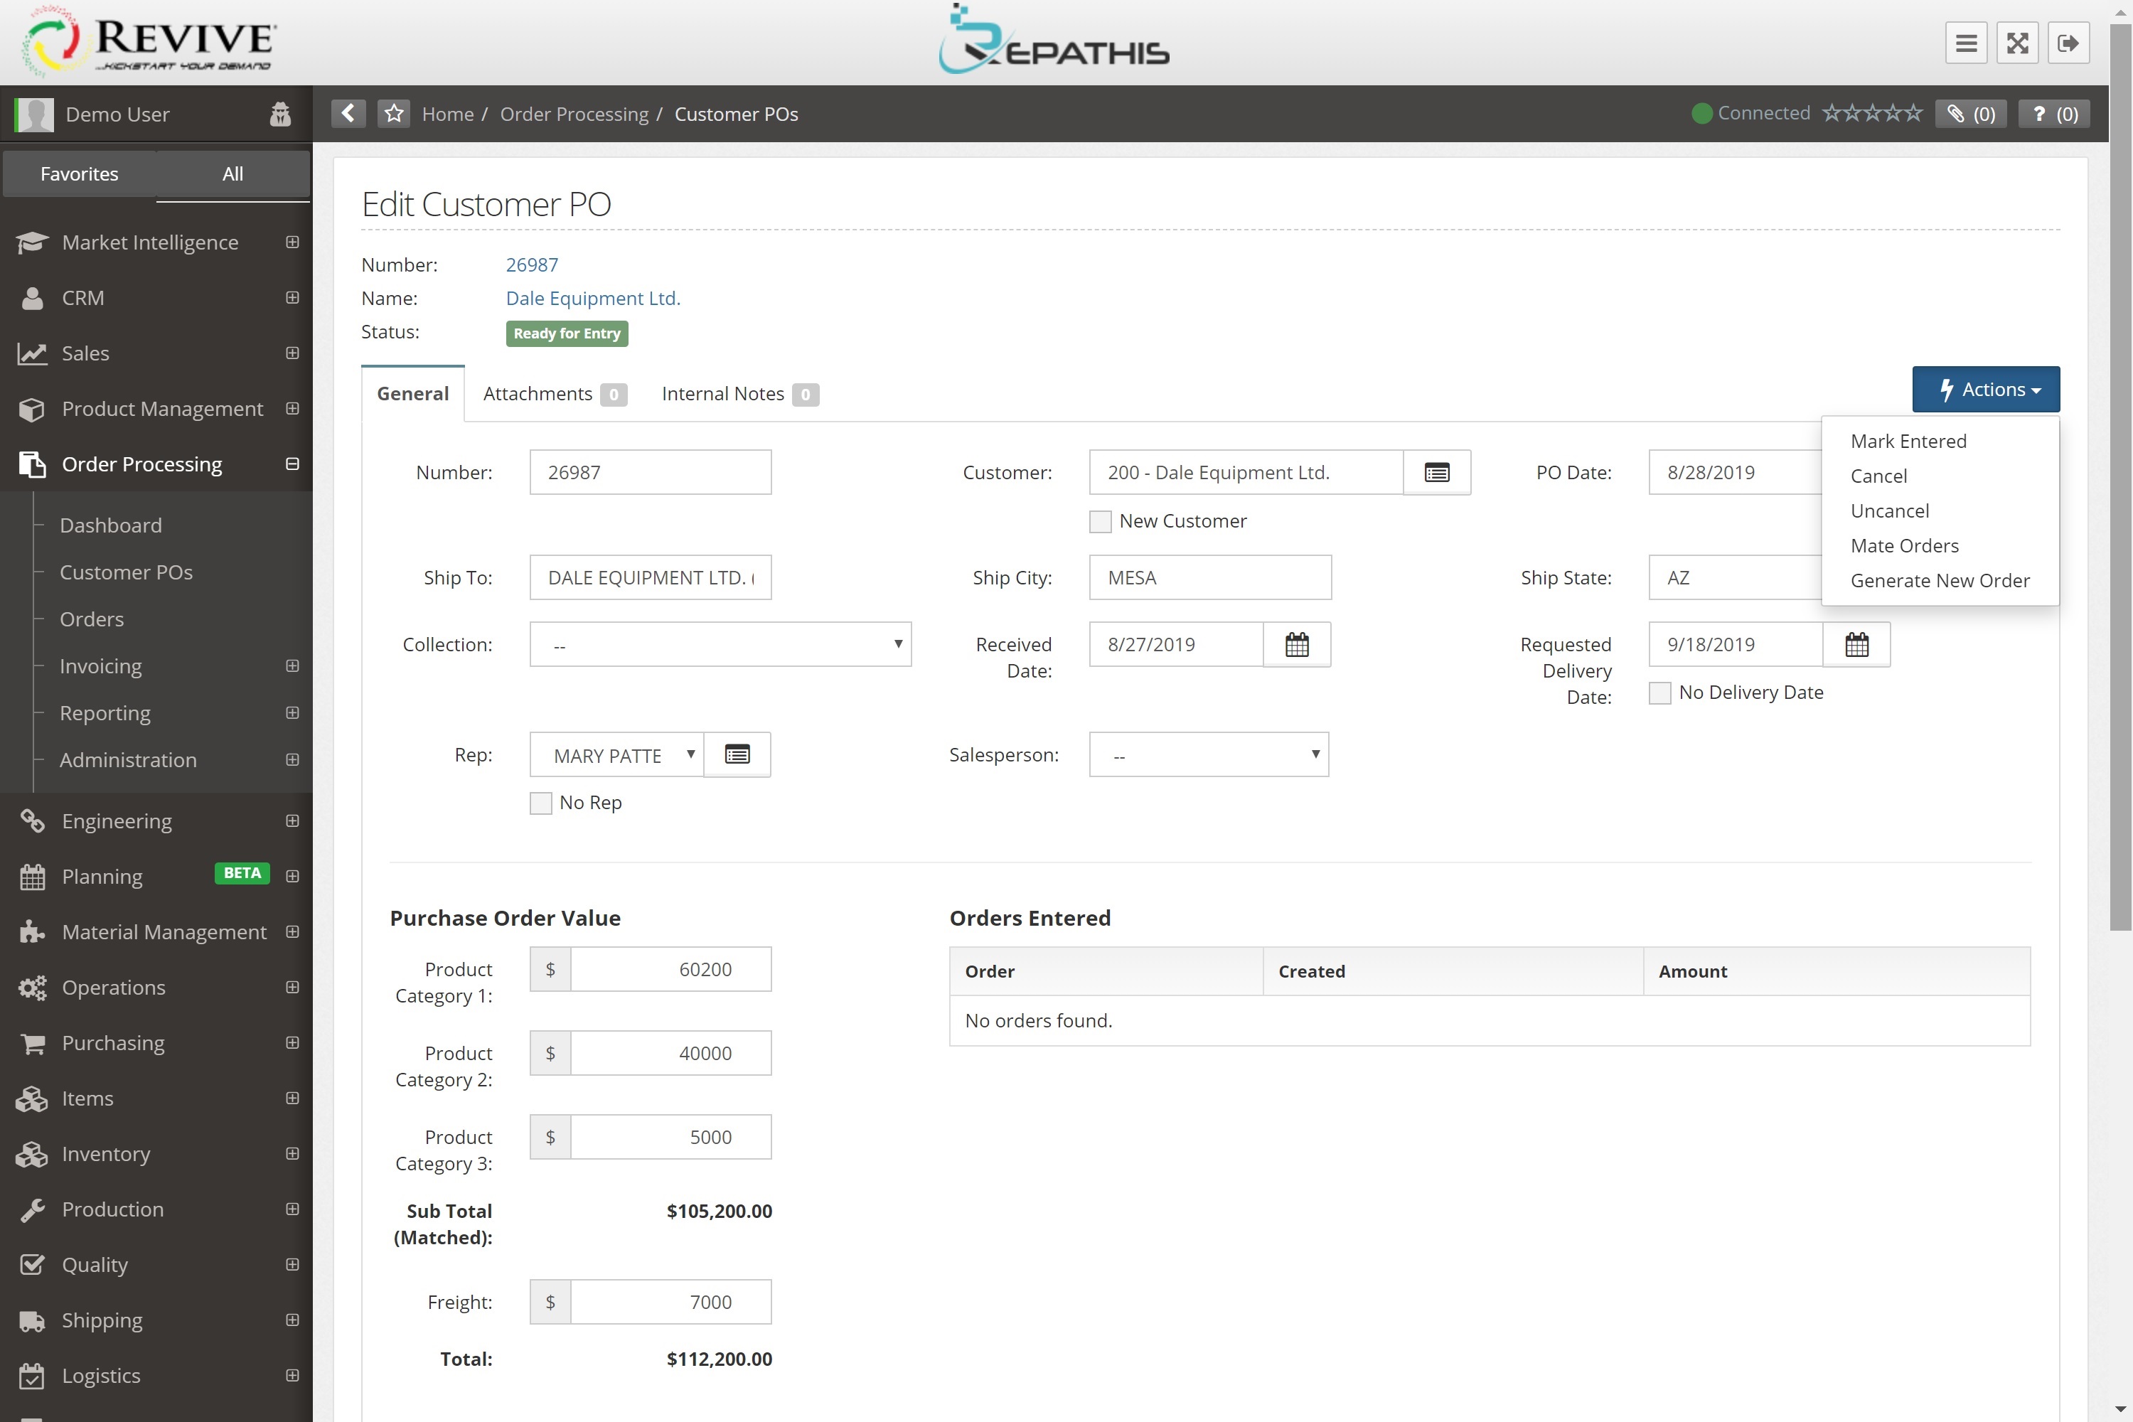This screenshot has width=2133, height=1422.
Task: Tick the New Customer checkbox
Action: click(x=1100, y=521)
